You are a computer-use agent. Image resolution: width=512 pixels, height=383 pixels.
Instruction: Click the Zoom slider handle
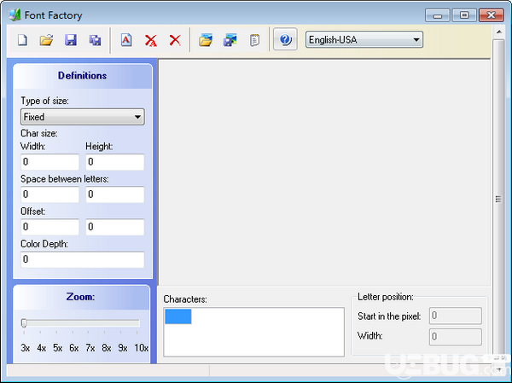pos(24,323)
